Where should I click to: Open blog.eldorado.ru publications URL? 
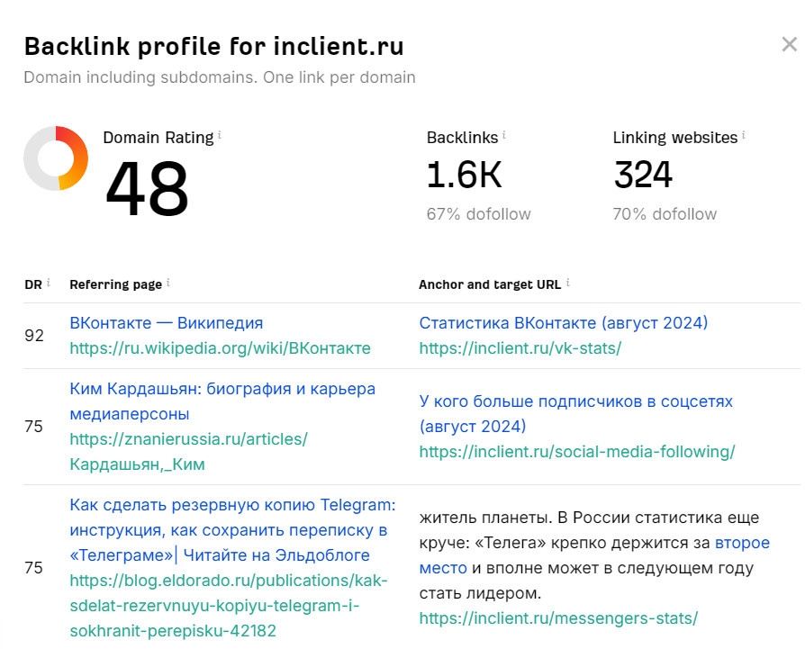tap(229, 606)
